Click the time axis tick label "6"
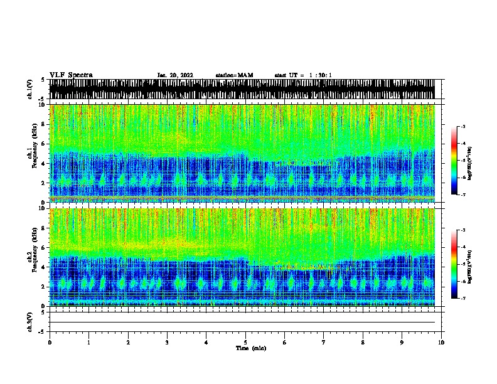This screenshot has height=384, width=497. [285, 343]
